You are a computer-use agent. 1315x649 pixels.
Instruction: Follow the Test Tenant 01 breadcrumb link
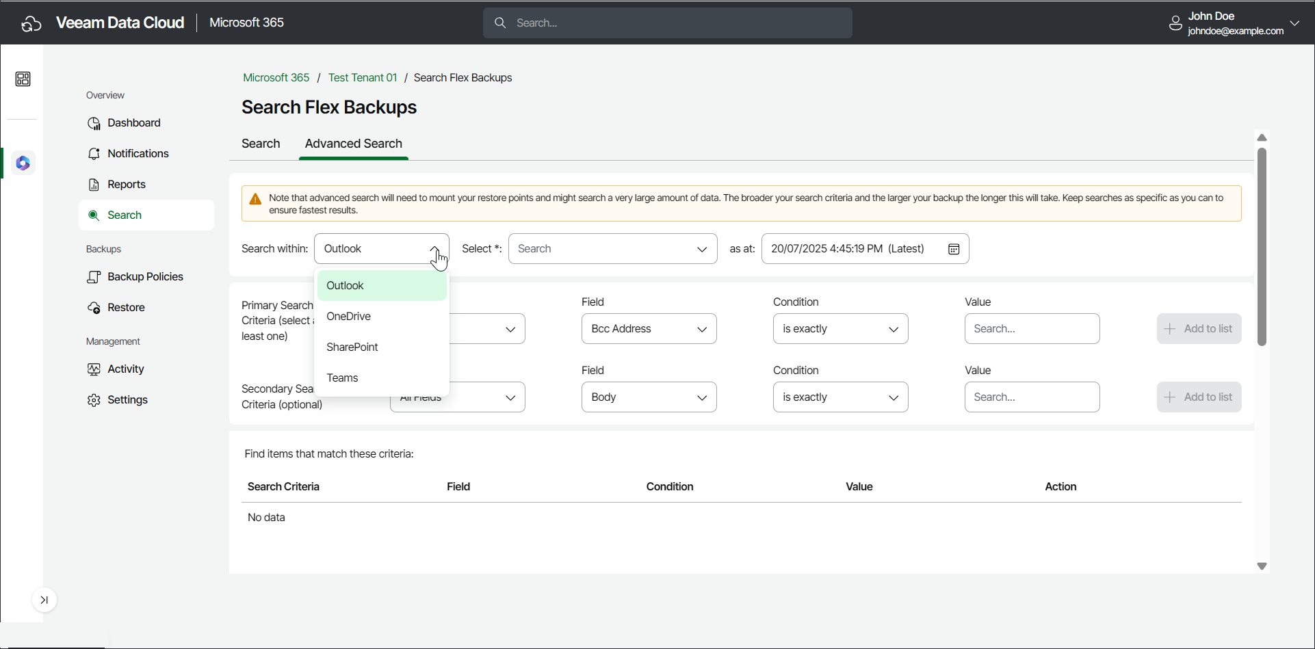[363, 78]
